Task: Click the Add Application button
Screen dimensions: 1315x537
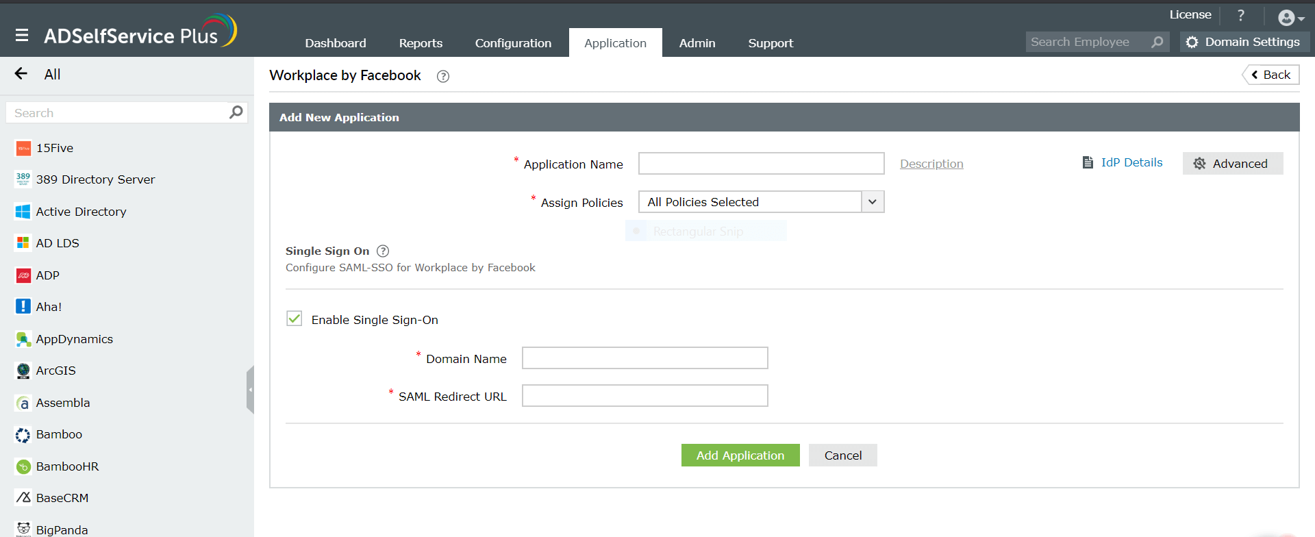Action: pos(740,455)
